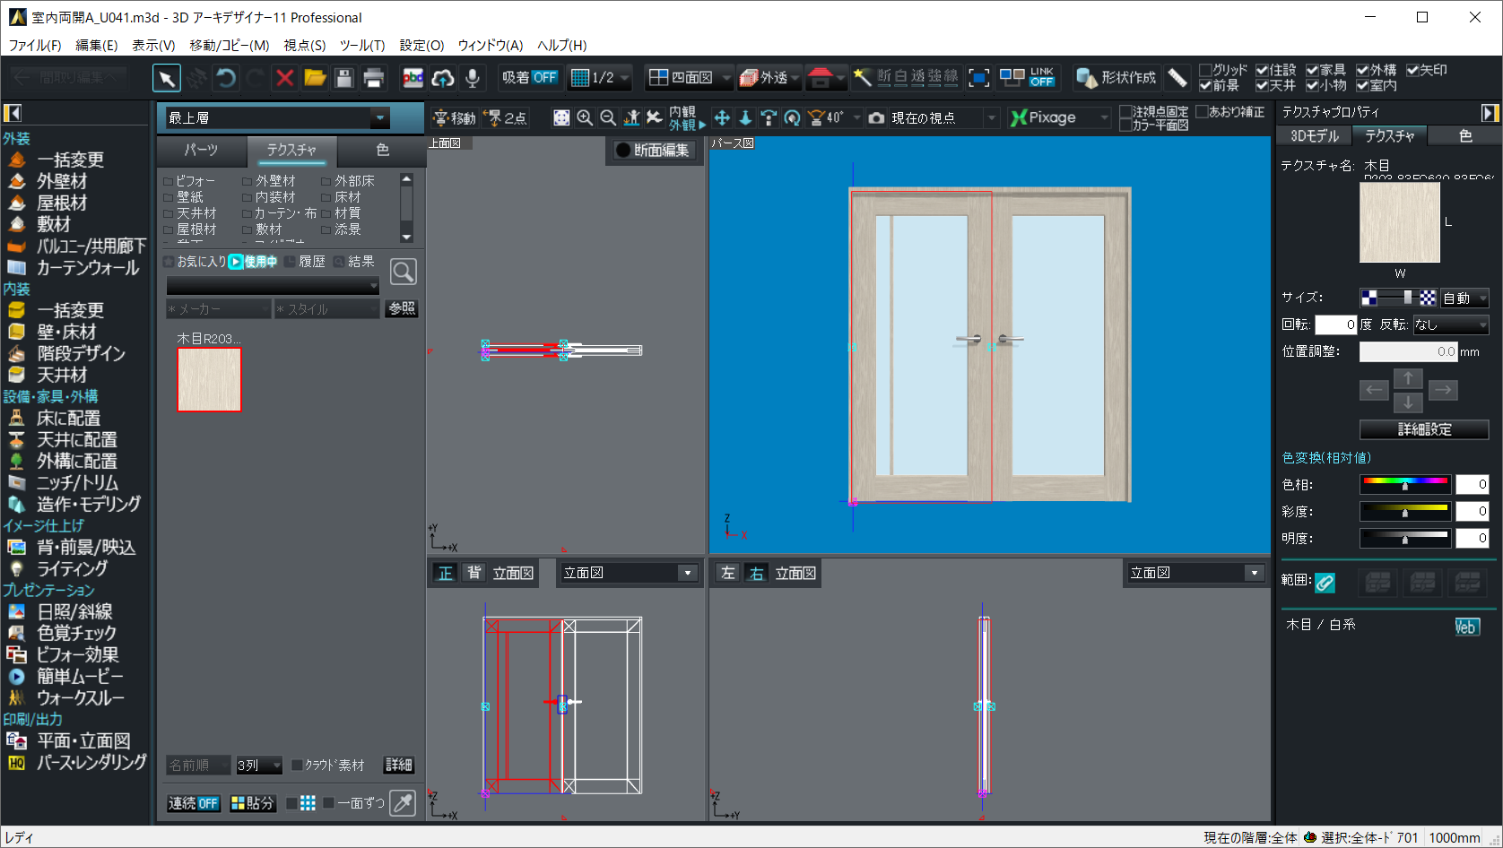Uncheck the 家具 display checkbox
Image resolution: width=1503 pixels, height=848 pixels.
pyautogui.click(x=1312, y=70)
